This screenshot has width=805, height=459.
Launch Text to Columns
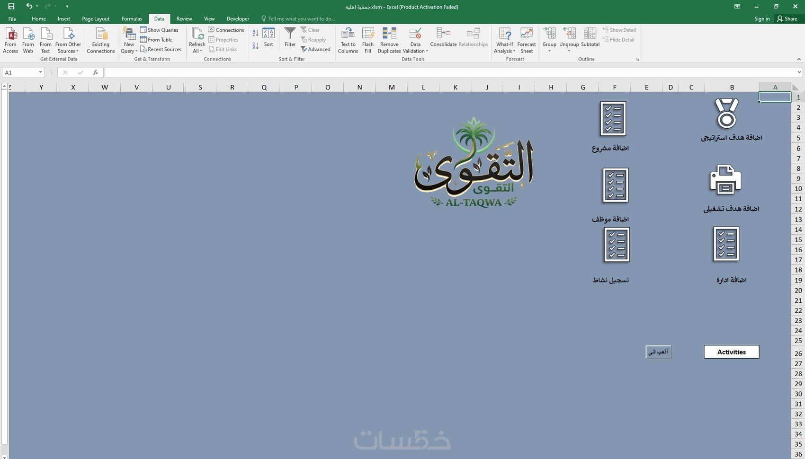[x=348, y=40]
